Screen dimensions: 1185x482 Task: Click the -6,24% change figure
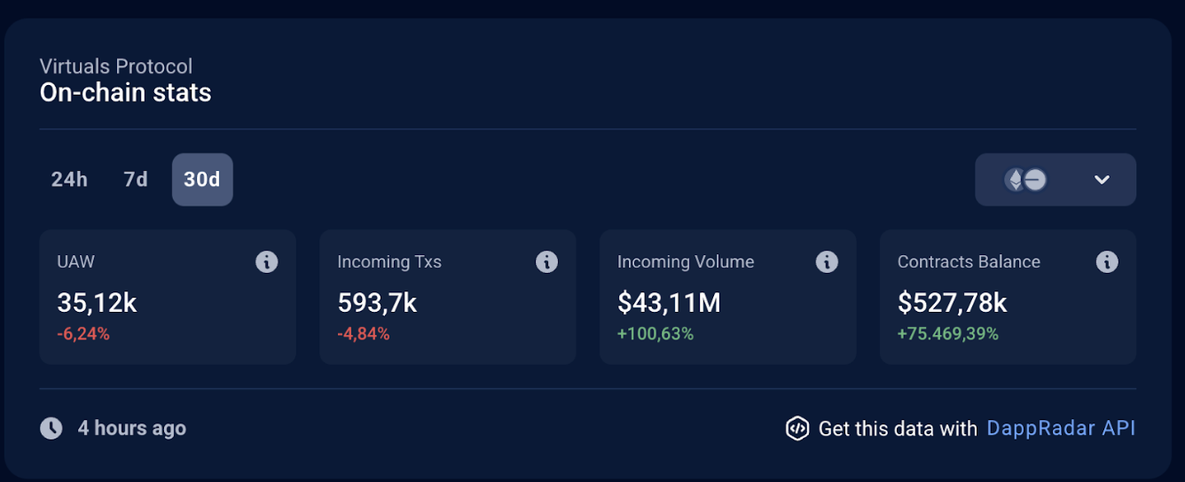[83, 334]
